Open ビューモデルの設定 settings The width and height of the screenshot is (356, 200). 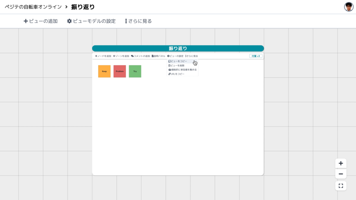pos(91,21)
